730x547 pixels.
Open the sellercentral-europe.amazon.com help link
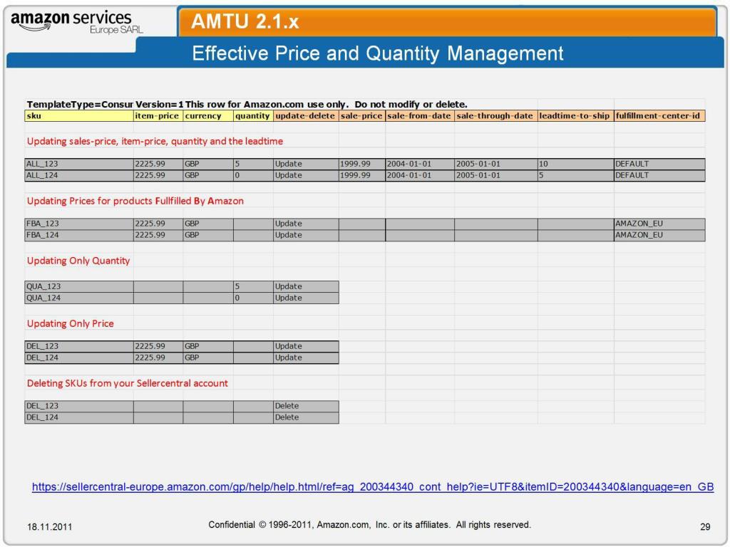(x=372, y=487)
